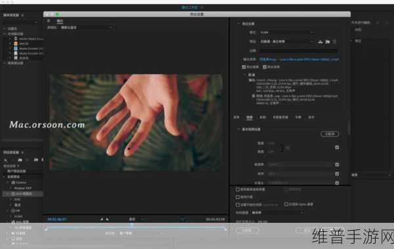Collapse the 基本视频设置 section
Image resolution: width=394 pixels, height=249 pixels.
point(238,129)
